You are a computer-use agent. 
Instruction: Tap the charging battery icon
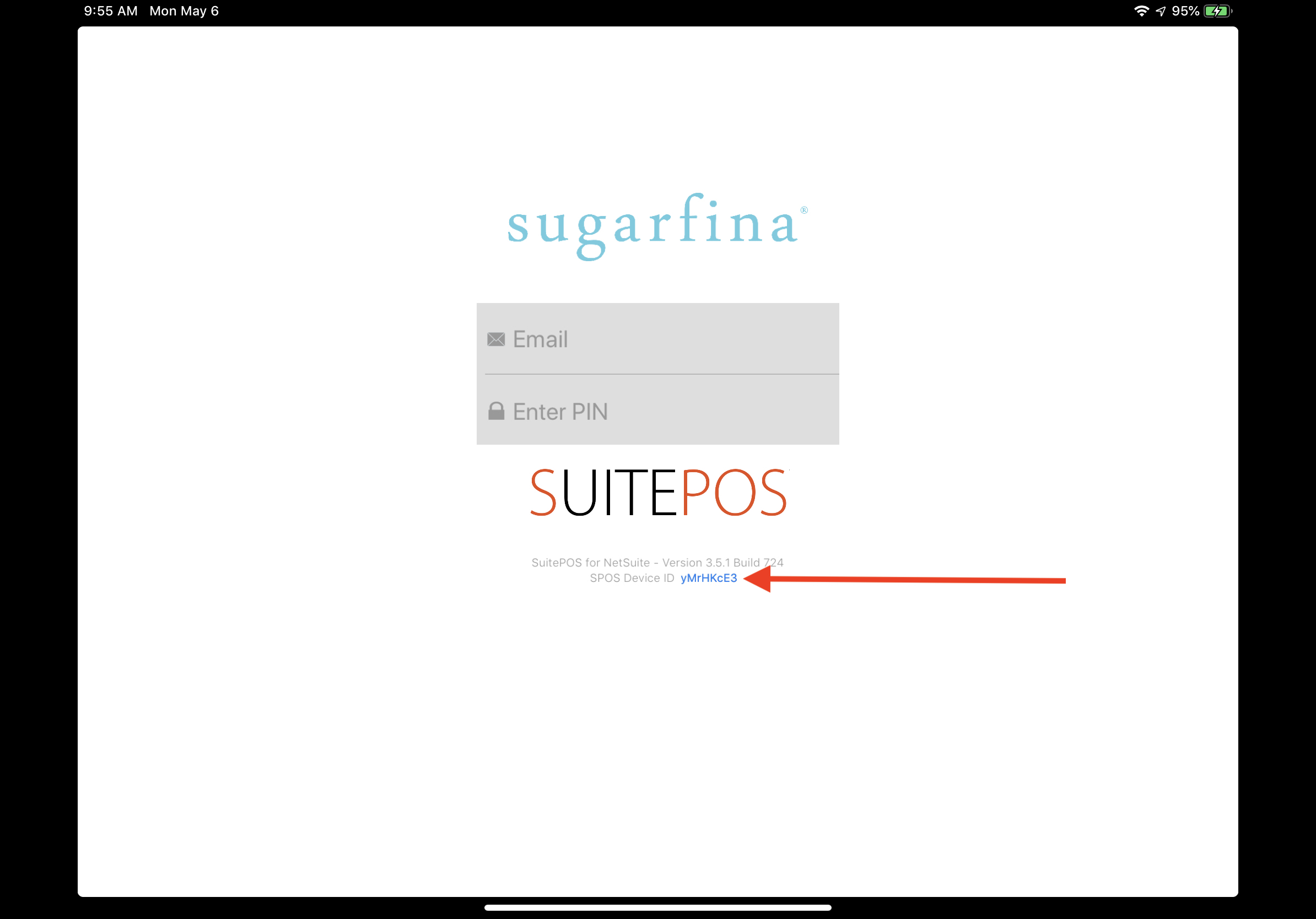pos(1217,11)
